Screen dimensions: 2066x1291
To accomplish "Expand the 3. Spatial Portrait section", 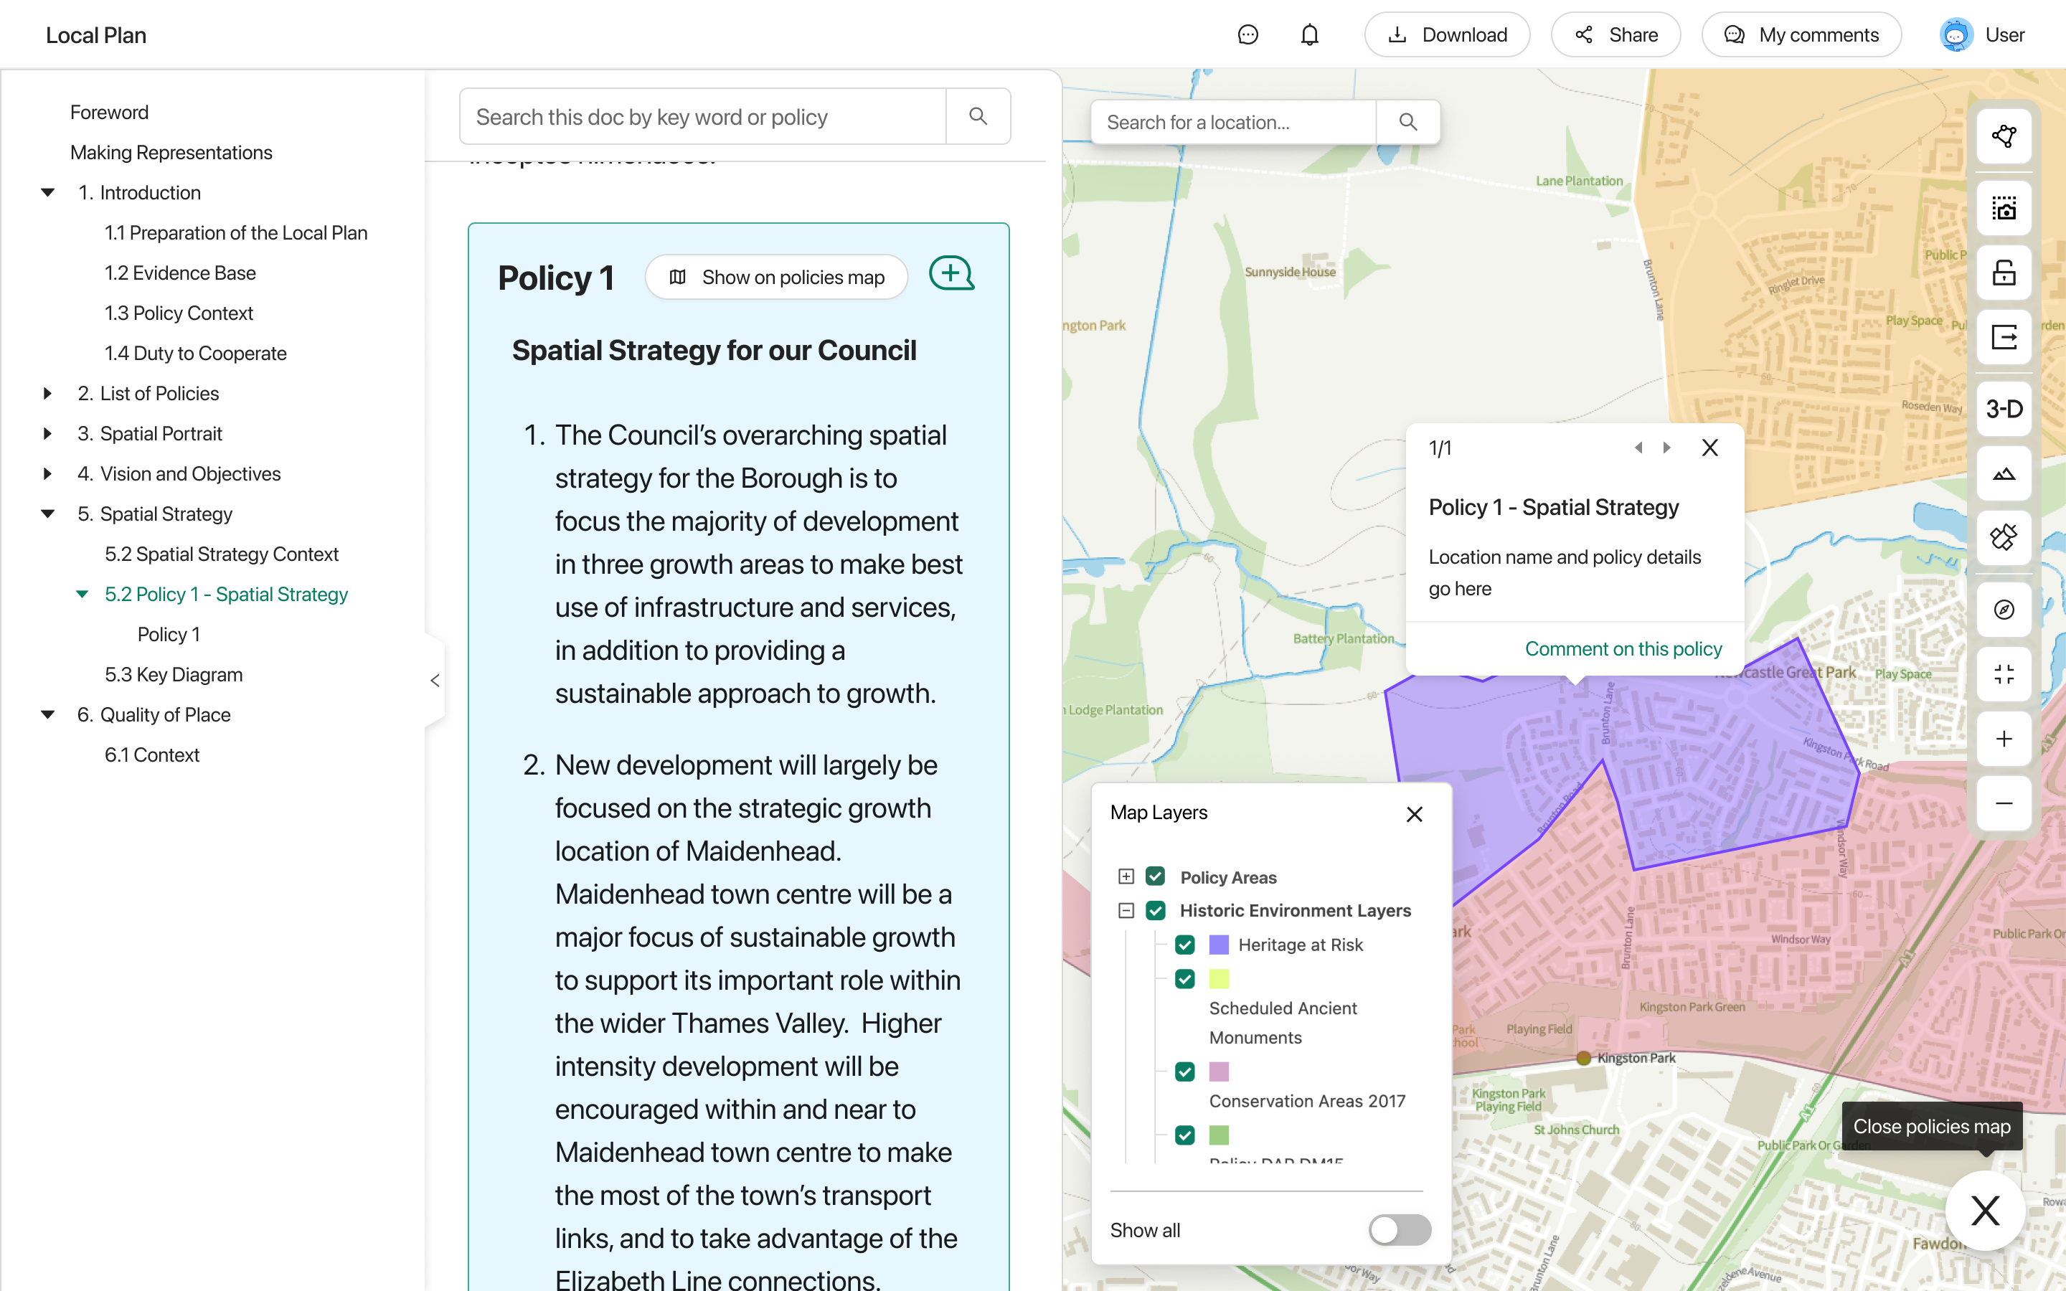I will [48, 434].
